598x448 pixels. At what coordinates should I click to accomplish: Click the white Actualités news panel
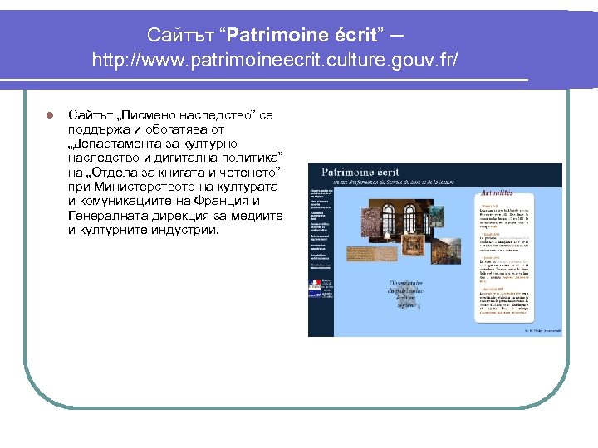click(504, 258)
